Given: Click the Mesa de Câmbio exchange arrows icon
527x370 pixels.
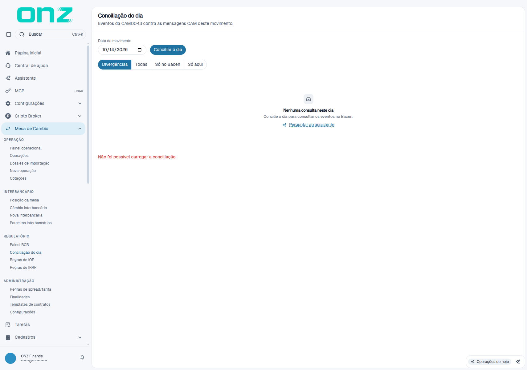Looking at the screenshot, I should [x=8, y=129].
